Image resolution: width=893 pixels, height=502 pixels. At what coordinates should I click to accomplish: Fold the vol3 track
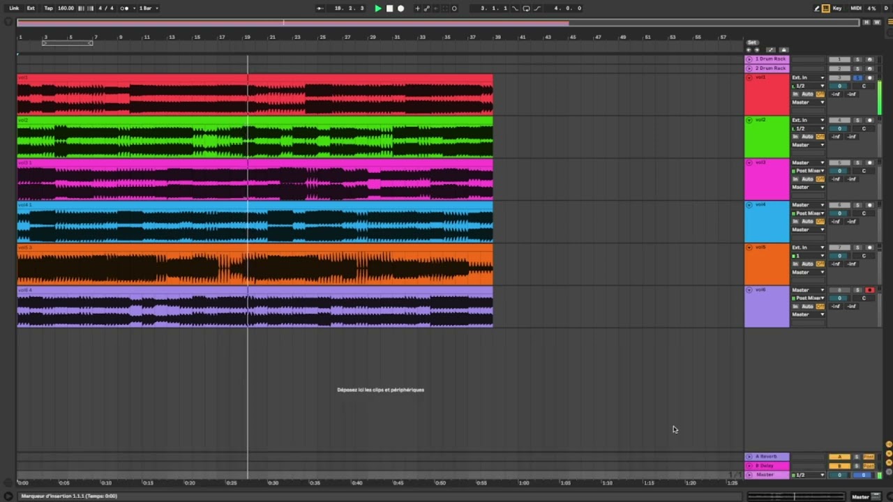coord(749,162)
